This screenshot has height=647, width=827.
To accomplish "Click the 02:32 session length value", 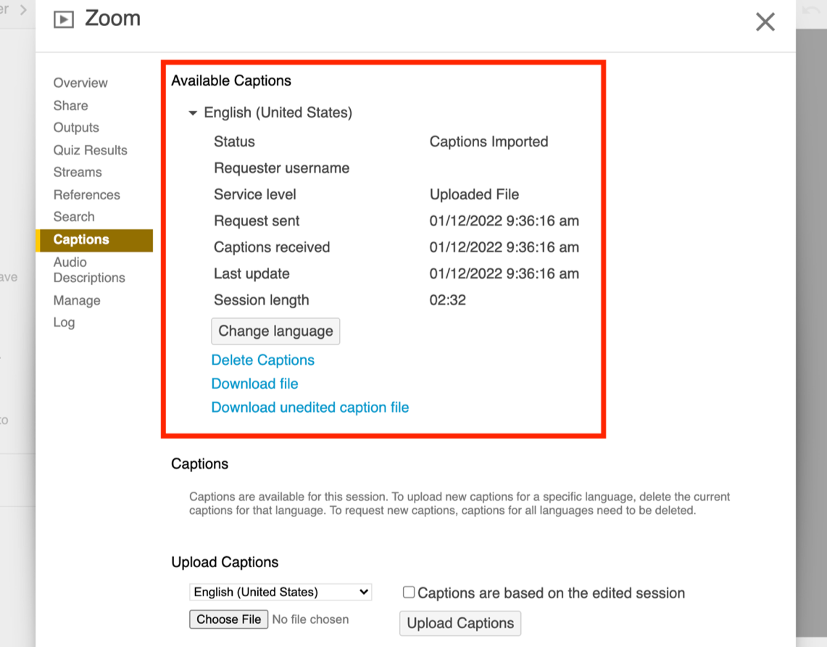I will coord(448,300).
